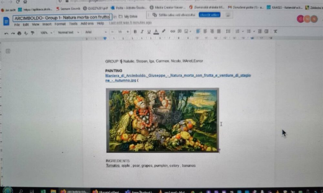Open the Normal text style dropdown
Screen dimensions: 323x193
click(x=68, y=32)
